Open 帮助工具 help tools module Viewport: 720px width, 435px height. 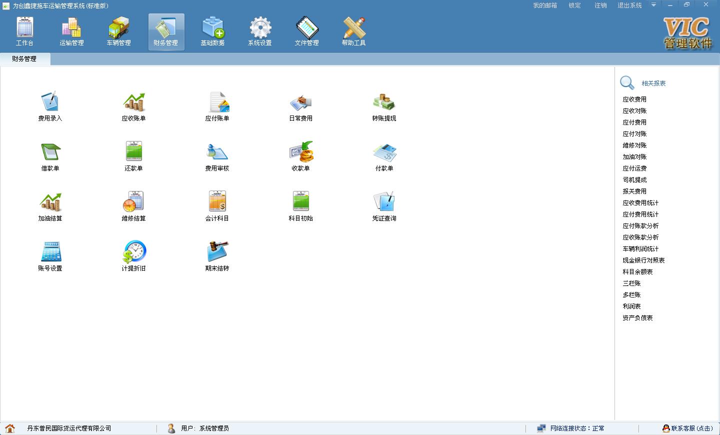click(353, 31)
